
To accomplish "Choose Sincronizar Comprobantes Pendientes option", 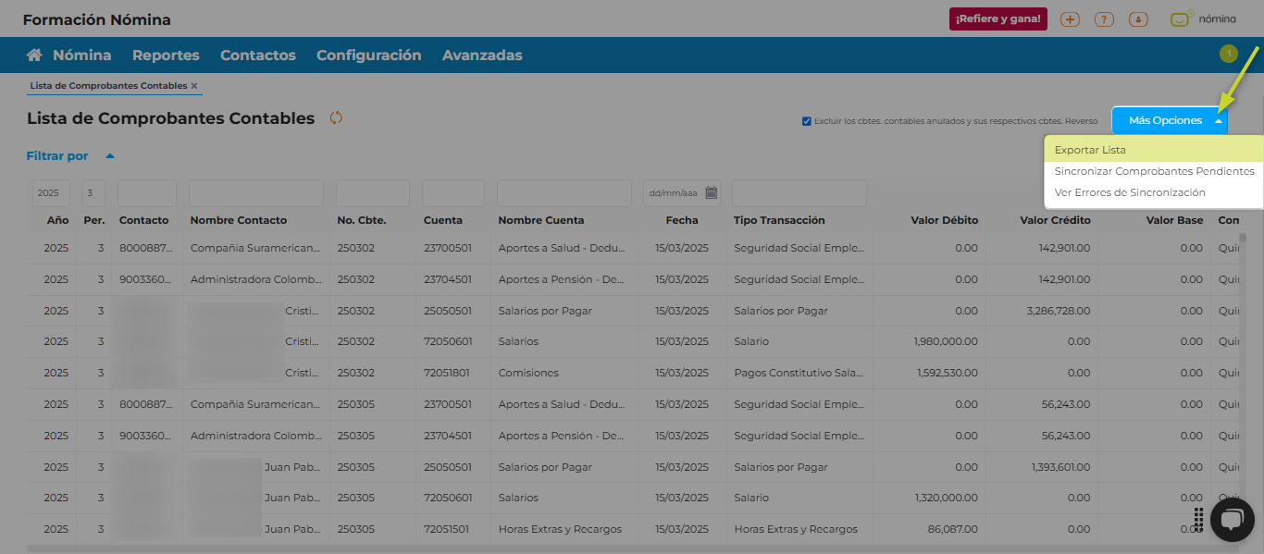I will [1154, 171].
